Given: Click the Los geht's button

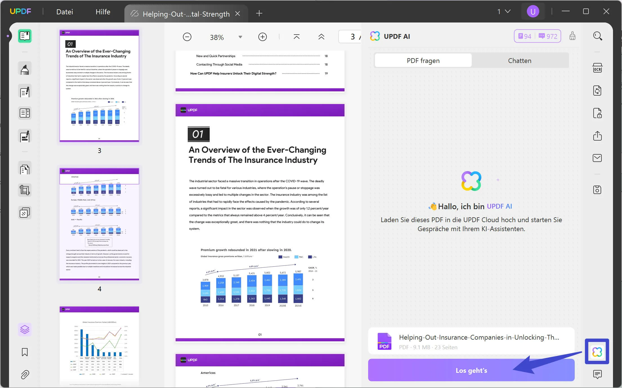Looking at the screenshot, I should click(x=471, y=370).
